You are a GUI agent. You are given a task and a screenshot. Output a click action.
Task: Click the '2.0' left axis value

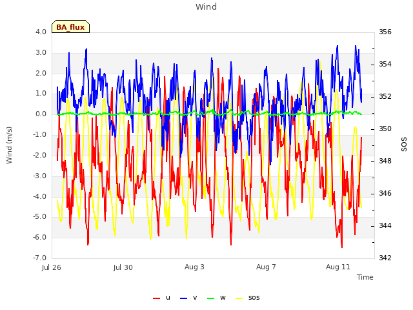41,73
